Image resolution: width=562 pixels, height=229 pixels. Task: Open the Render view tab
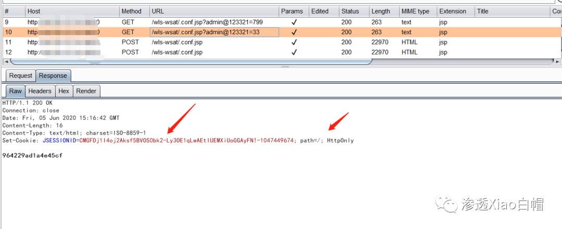tap(86, 91)
